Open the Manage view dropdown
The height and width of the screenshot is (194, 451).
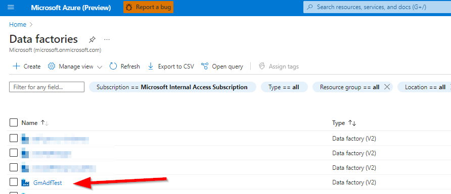[75, 67]
